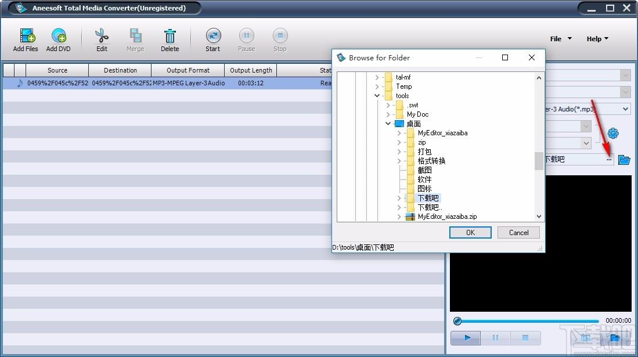Select the highlighted 下载吧 folder
Image resolution: width=638 pixels, height=357 pixels.
[428, 199]
